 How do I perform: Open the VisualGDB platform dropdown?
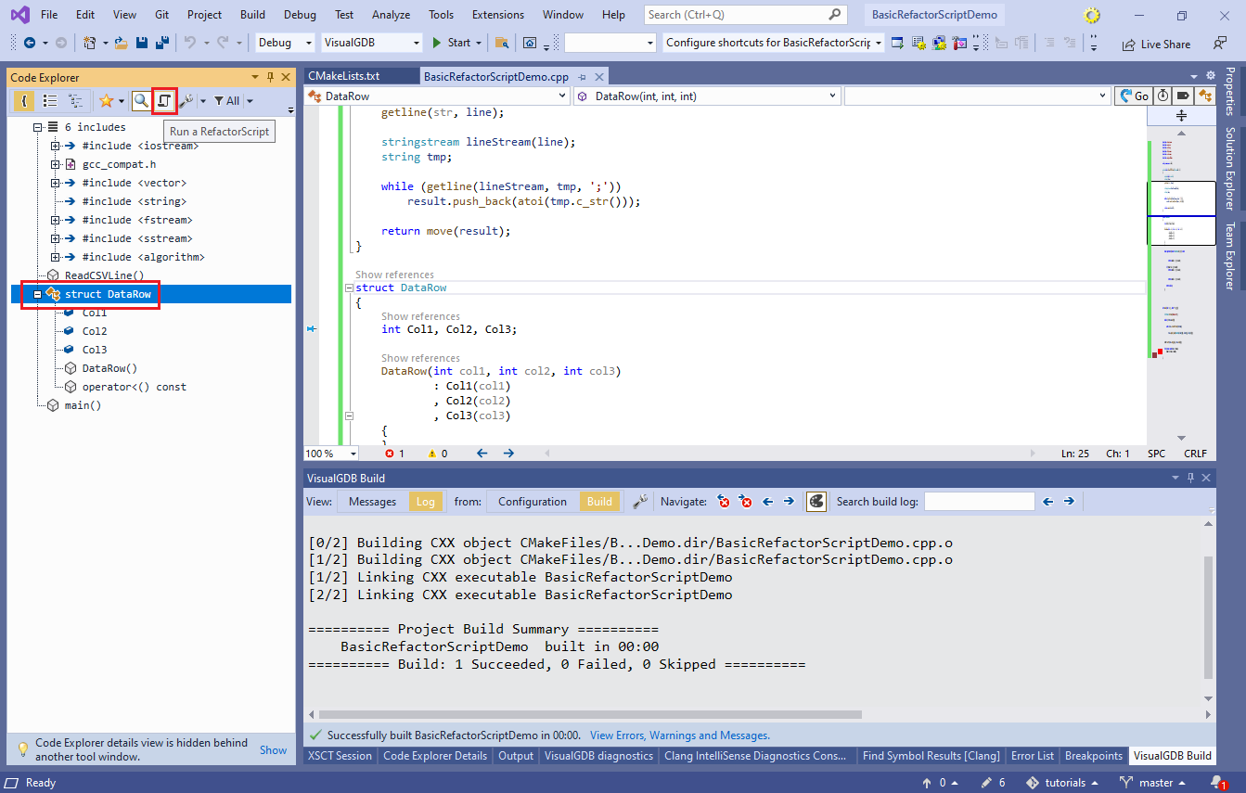372,43
